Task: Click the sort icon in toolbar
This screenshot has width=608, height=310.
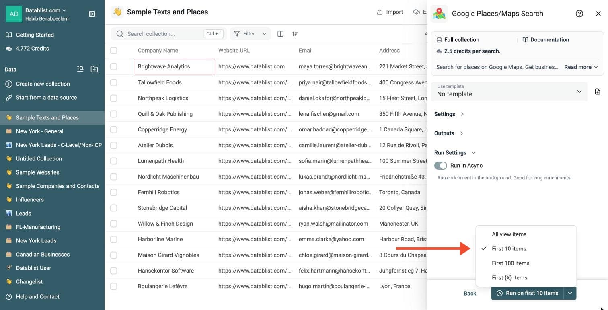Action: [x=295, y=34]
